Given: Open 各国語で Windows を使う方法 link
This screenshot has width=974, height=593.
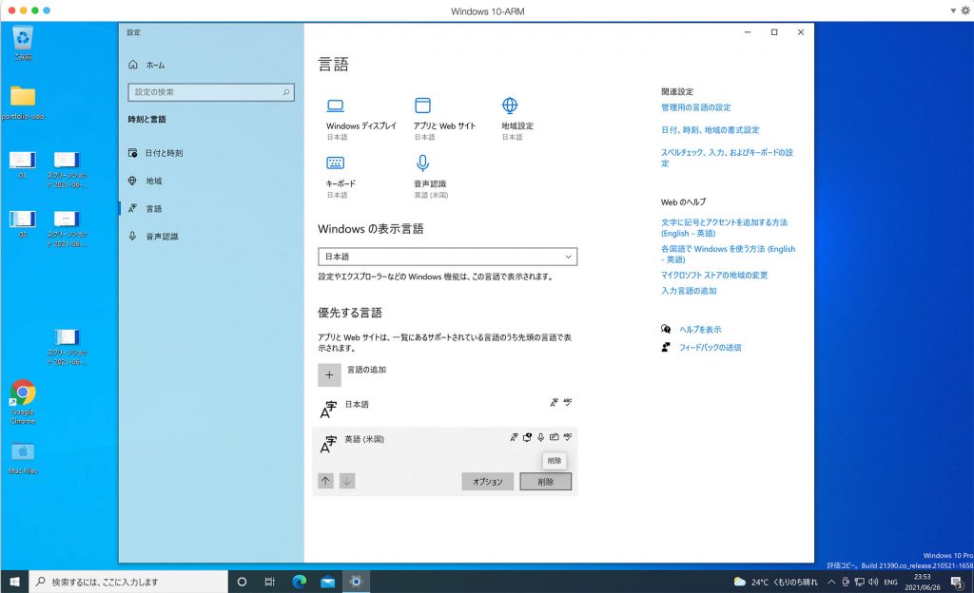Looking at the screenshot, I should (728, 254).
